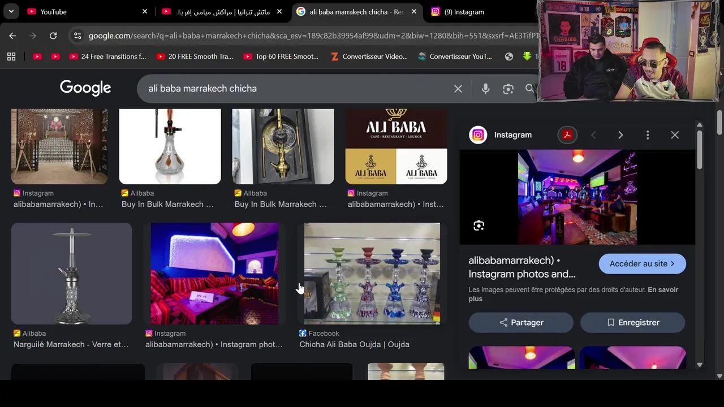Click the browser forward arrow
This screenshot has width=724, height=407.
33,36
